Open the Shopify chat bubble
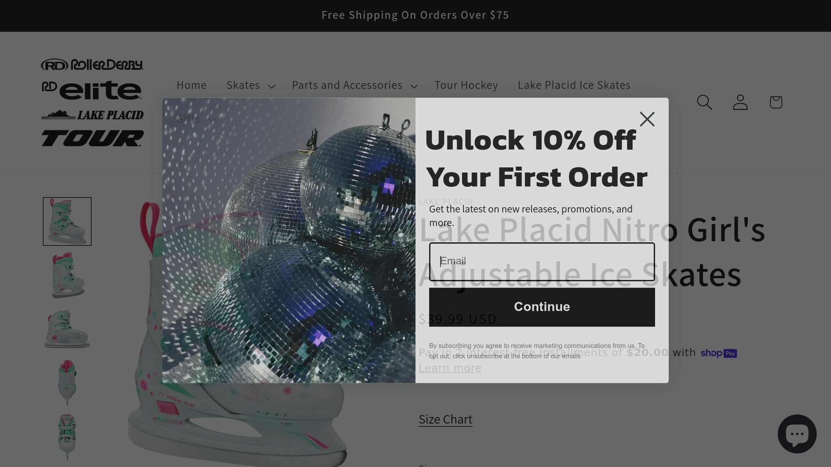This screenshot has width=831, height=467. (x=797, y=434)
